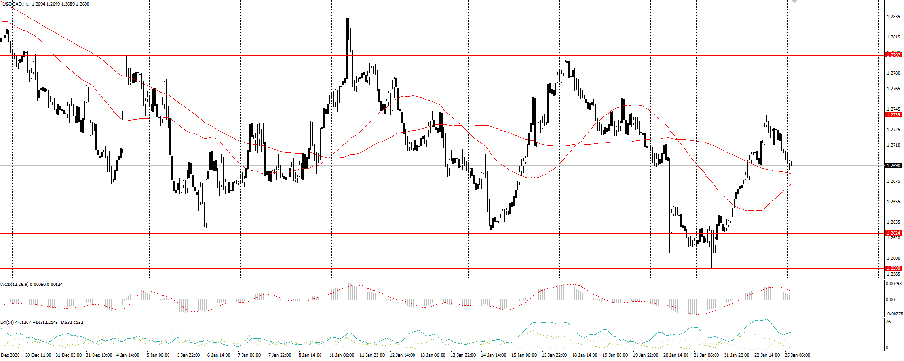Viewport: 904px width, 361px height.
Task: Click the 11 Jan 06:00 time label
Action: pyautogui.click(x=341, y=355)
